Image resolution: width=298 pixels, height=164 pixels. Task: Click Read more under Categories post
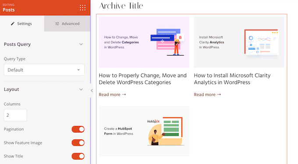tap(112, 94)
